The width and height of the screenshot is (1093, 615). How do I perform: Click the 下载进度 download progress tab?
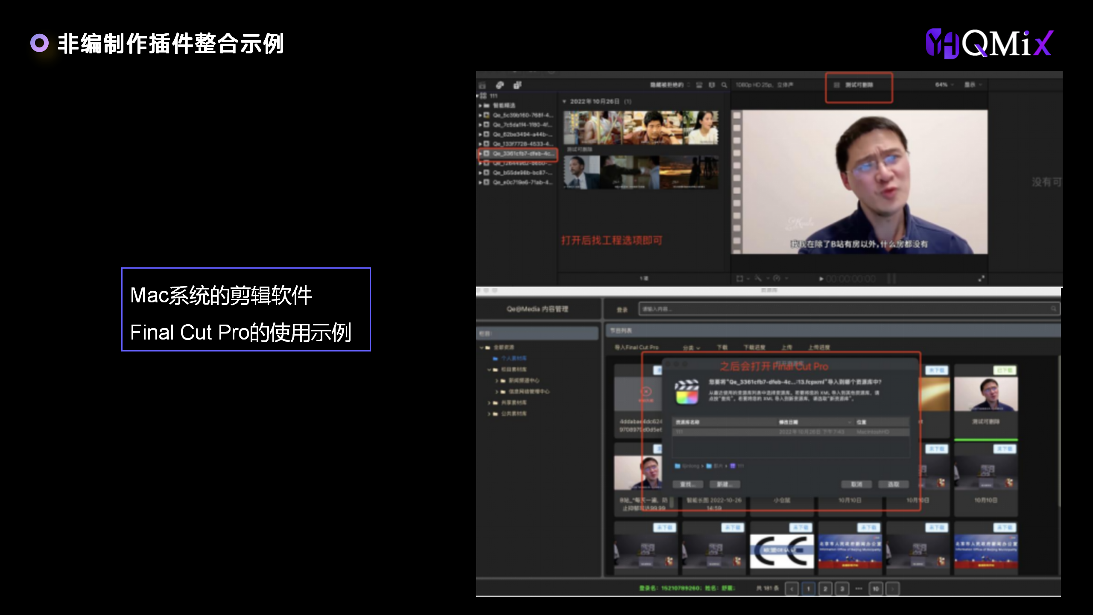pyautogui.click(x=754, y=347)
